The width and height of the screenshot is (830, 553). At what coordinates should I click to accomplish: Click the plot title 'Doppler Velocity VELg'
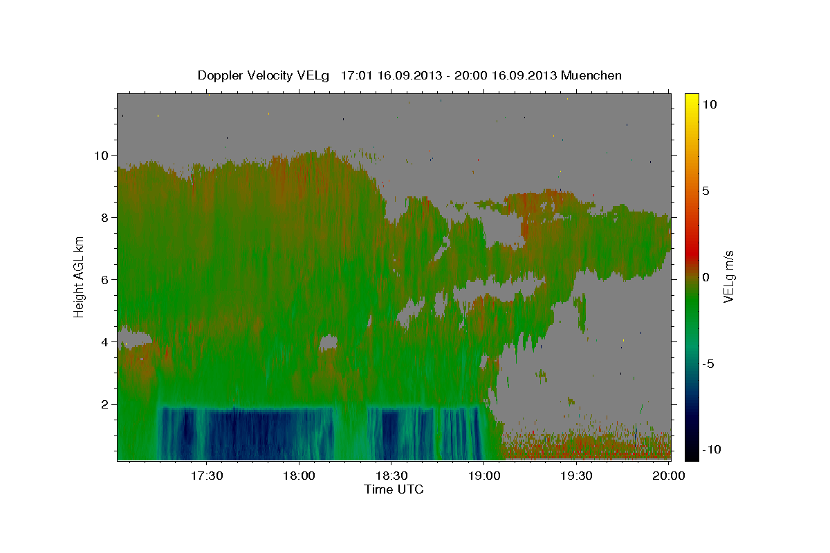coord(264,75)
